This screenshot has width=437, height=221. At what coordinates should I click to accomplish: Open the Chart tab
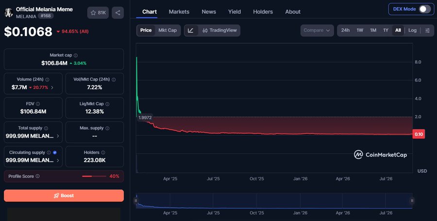(150, 12)
